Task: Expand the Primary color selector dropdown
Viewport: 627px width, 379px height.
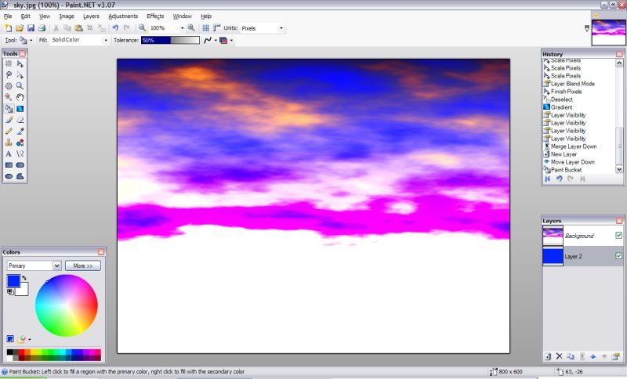Action: 56,265
